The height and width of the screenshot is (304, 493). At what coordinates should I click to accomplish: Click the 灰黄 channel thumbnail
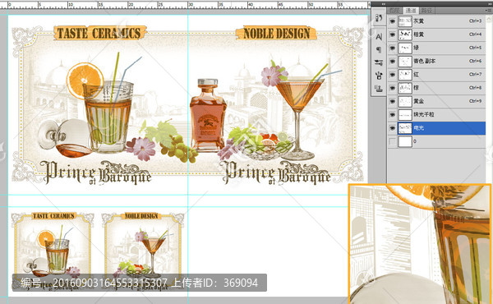tap(405, 21)
